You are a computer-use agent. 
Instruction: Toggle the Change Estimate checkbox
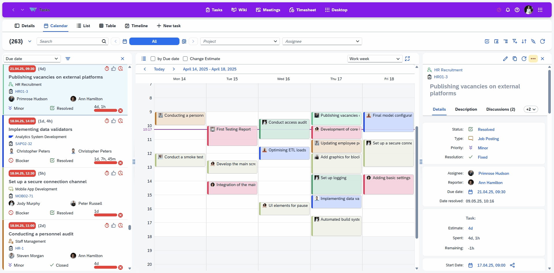pyautogui.click(x=185, y=59)
